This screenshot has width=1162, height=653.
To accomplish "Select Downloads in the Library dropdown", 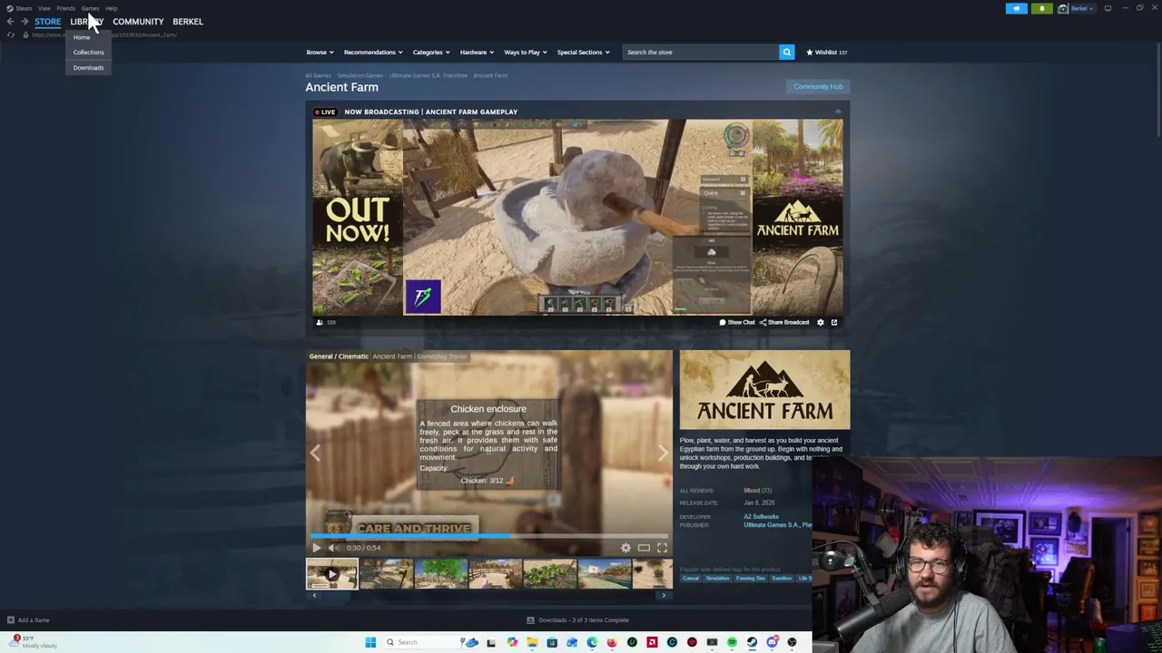I will [x=88, y=67].
